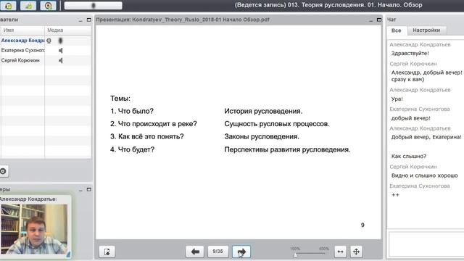Go to previous slide with left arrow
The height and width of the screenshot is (261, 464).
[x=195, y=252]
